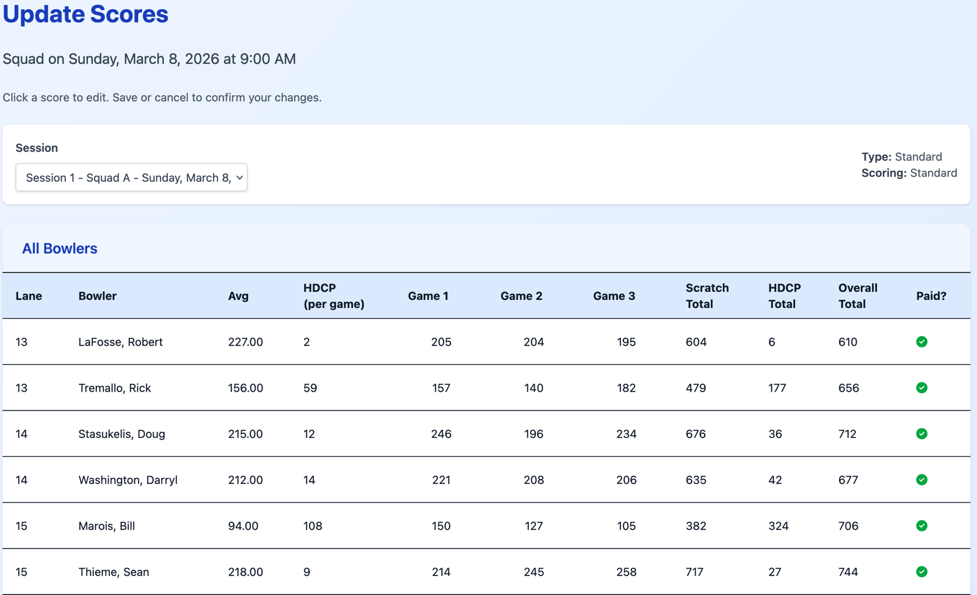Edit Thieme's Game 3 score 258
The height and width of the screenshot is (595, 977).
click(627, 572)
